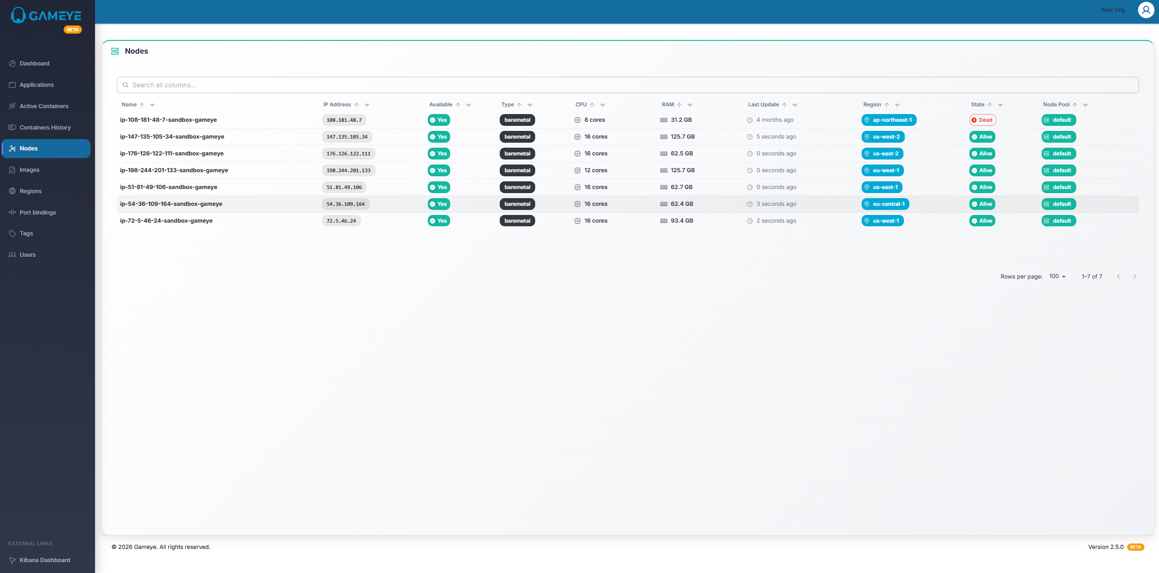Open filter icon for State column
This screenshot has width=1159, height=573.
pos(1000,105)
